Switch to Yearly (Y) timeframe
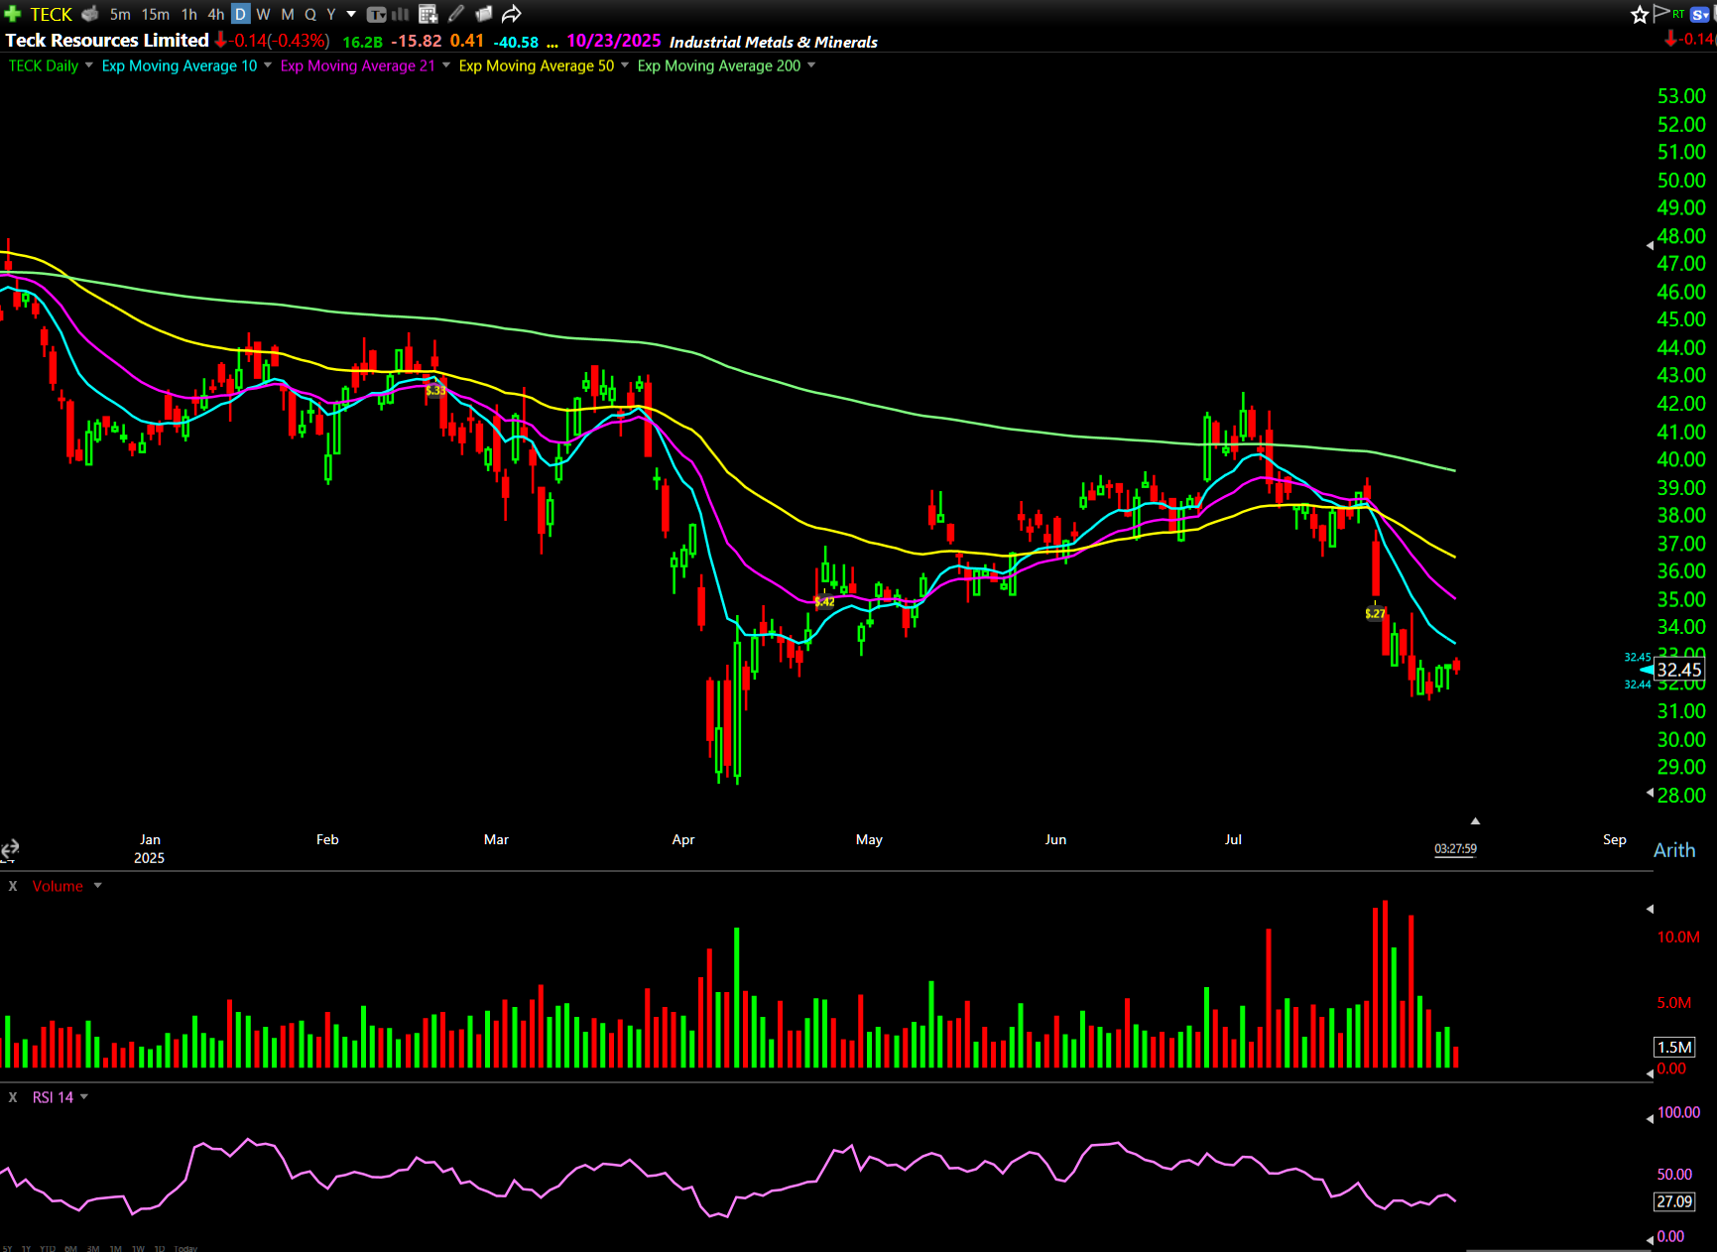The image size is (1717, 1252). tap(331, 14)
